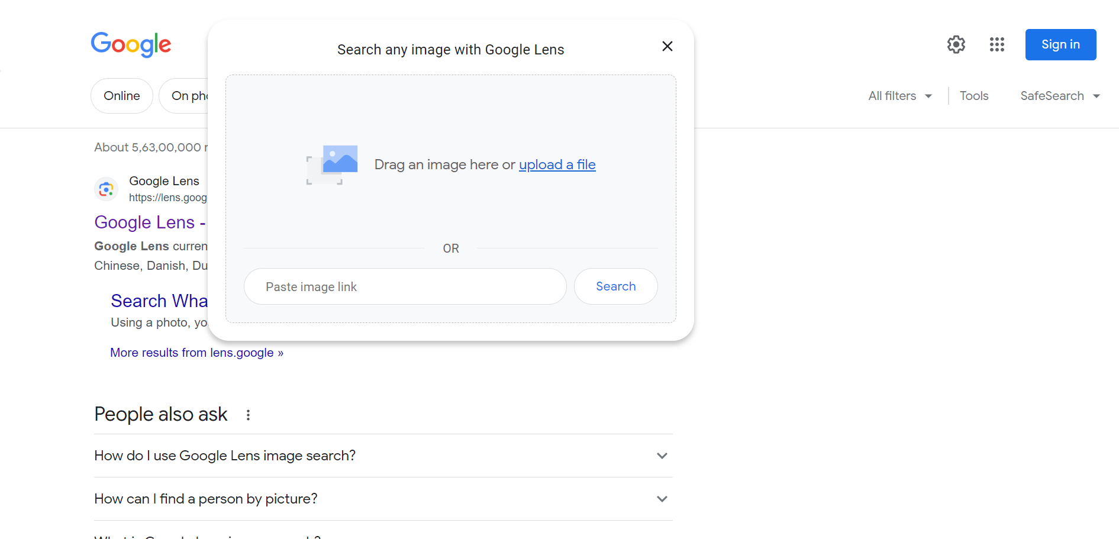Click the Drag an image here text
The width and height of the screenshot is (1119, 539).
tap(445, 164)
